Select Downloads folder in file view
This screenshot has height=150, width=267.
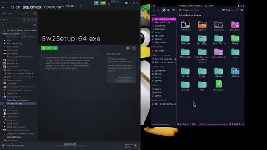[235, 26]
